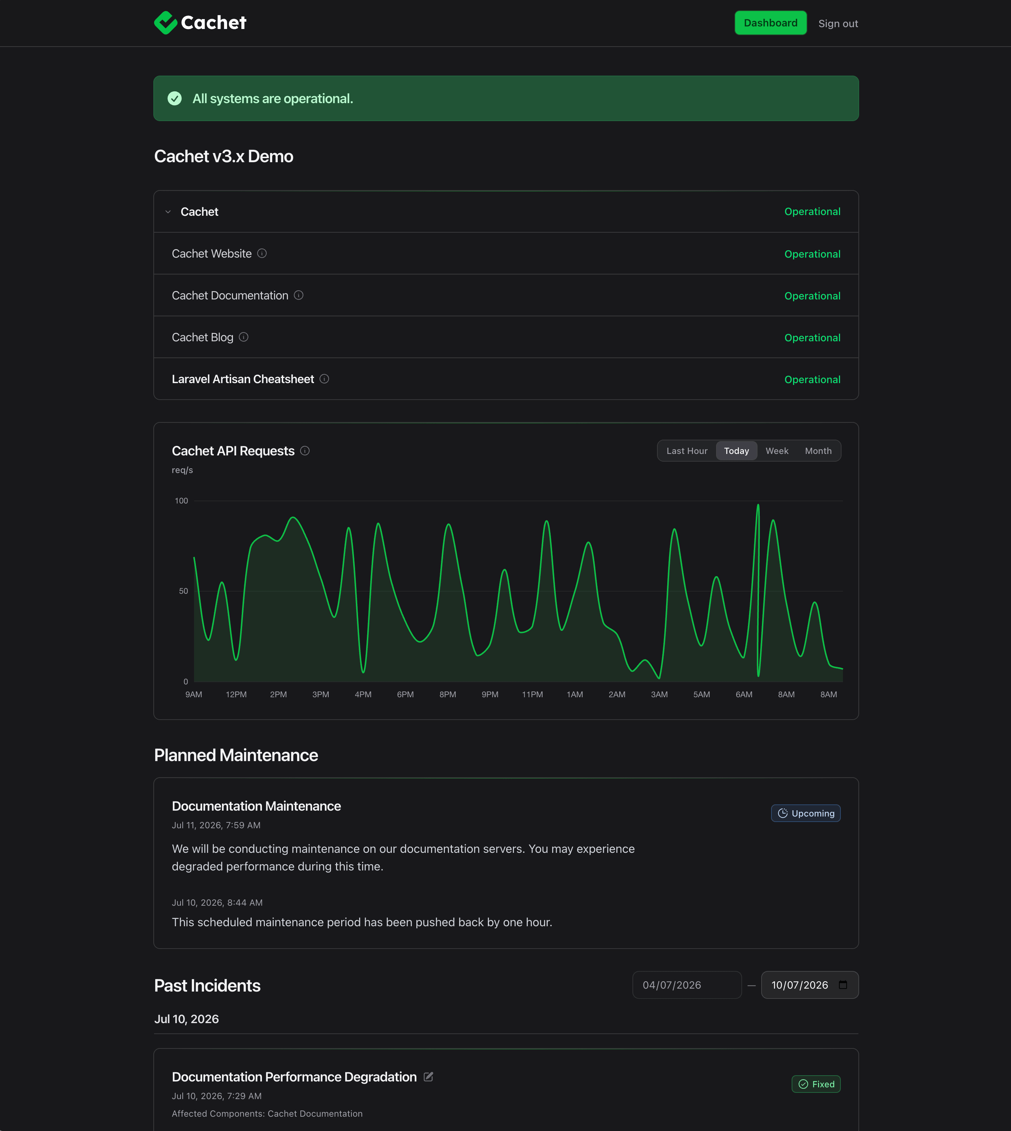The height and width of the screenshot is (1131, 1011).
Task: Click the Cachet Documentation component name
Action: (x=230, y=295)
